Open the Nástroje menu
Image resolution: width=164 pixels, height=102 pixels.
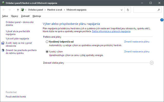(x=37, y=16)
